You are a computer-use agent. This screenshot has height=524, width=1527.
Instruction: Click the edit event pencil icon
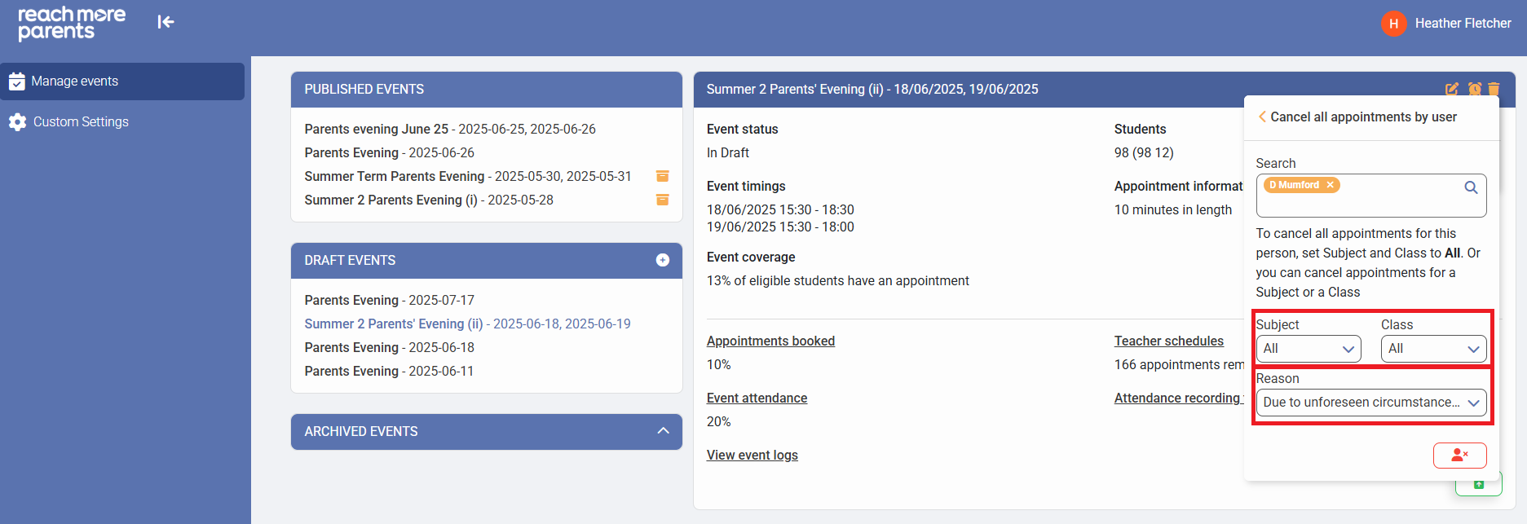click(1452, 89)
